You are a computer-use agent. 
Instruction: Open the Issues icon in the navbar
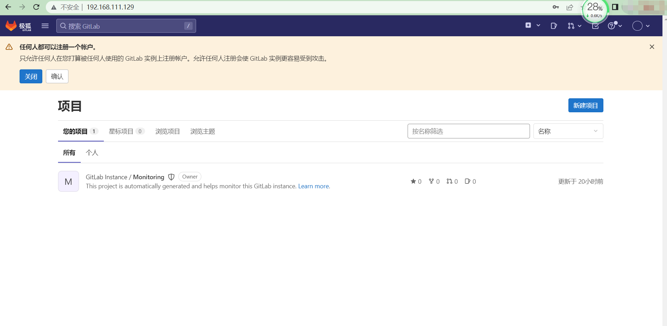tap(554, 26)
